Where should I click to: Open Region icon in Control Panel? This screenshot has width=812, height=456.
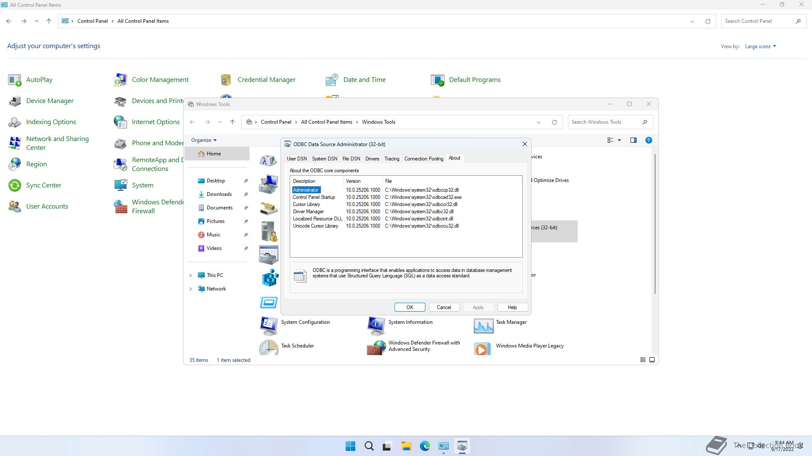pyautogui.click(x=15, y=164)
